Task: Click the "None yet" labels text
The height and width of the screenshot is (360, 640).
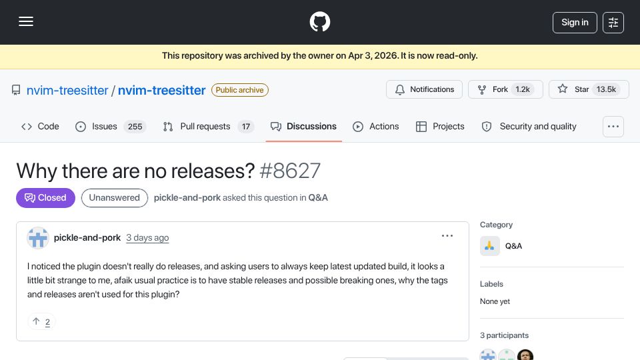Action: [x=495, y=301]
